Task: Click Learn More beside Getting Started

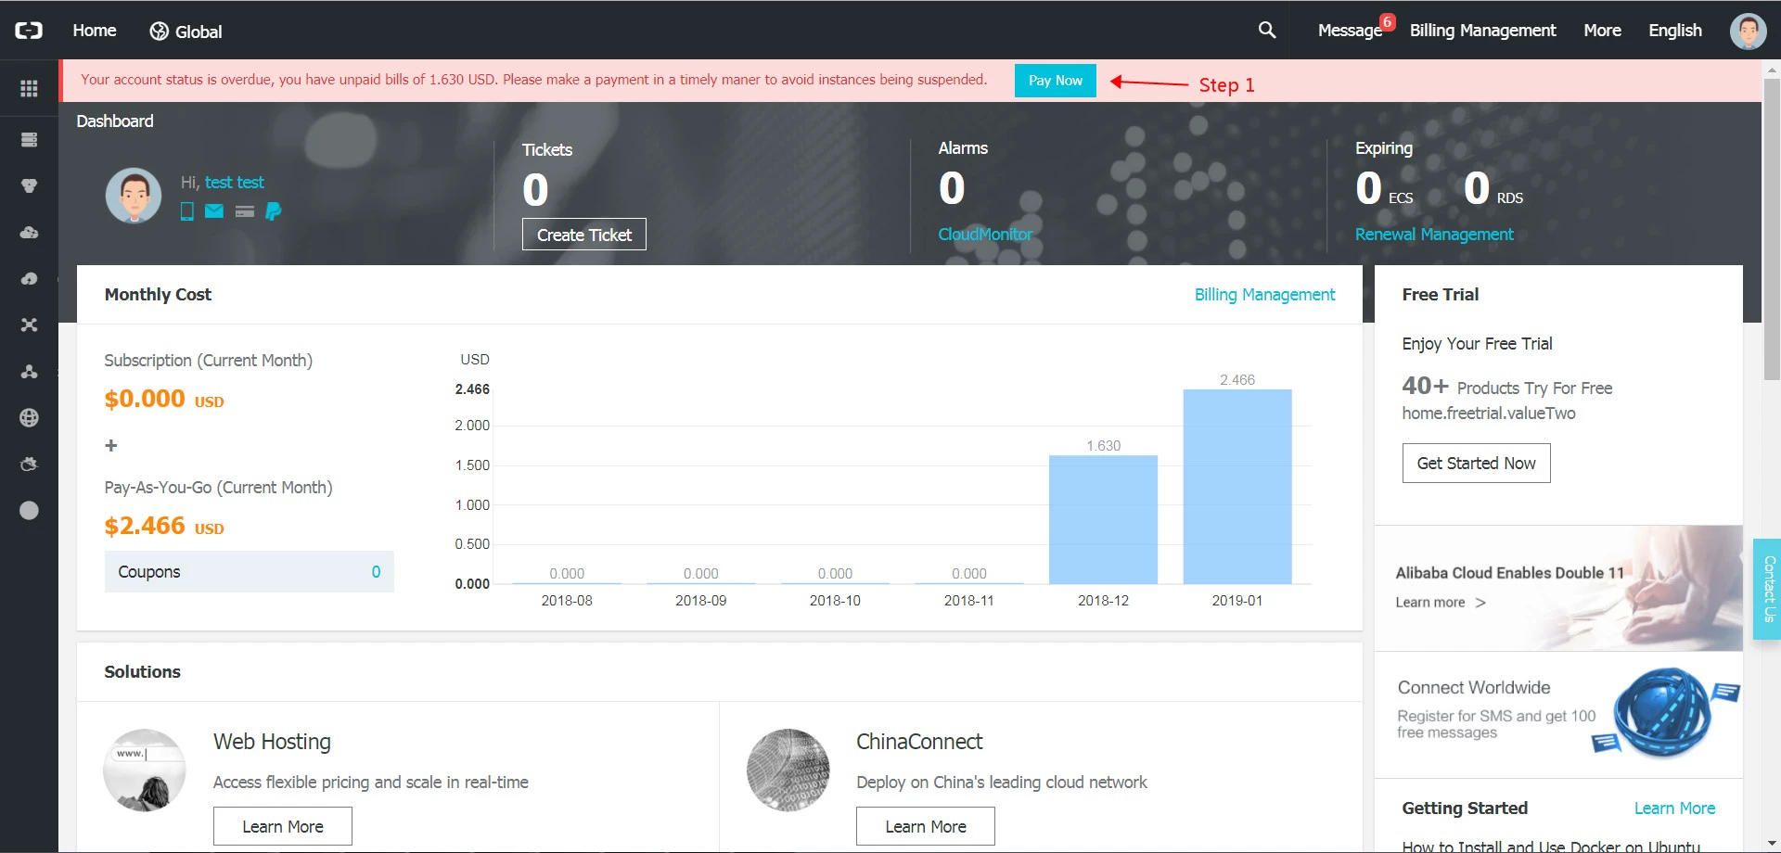Action: click(x=1674, y=808)
